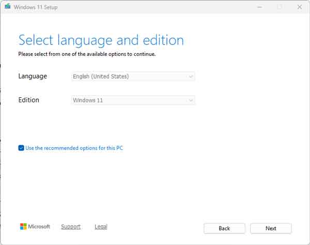Viewport: 310px width, 245px height.
Task: Continue setup with the Next button
Action: (x=271, y=228)
